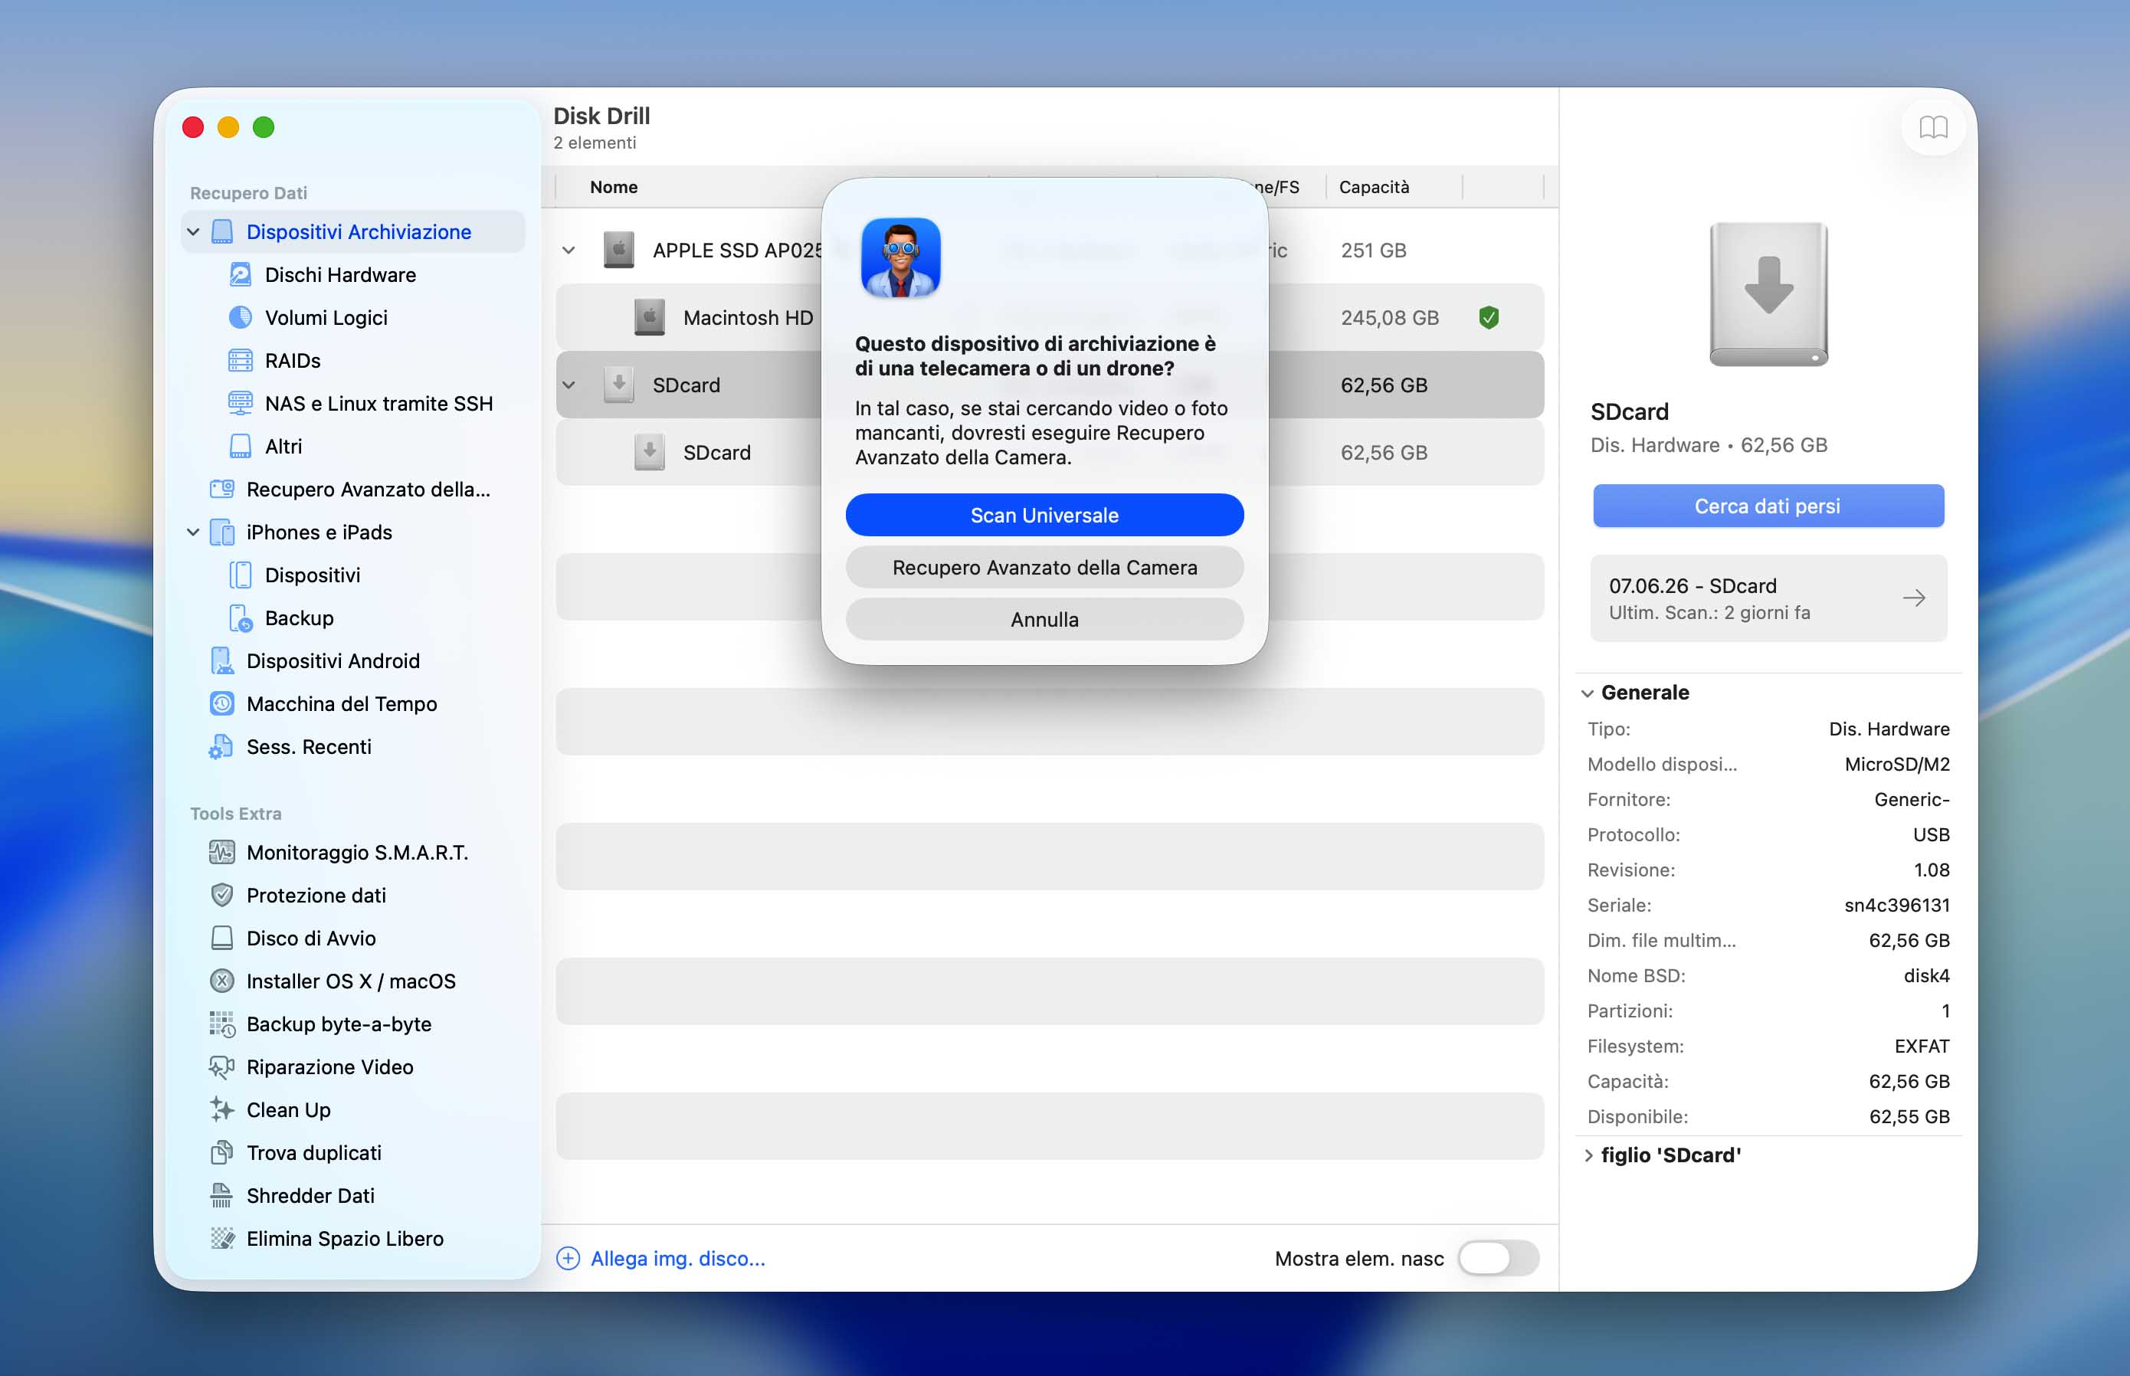Click the Sess. Recenti icon
Image resolution: width=2130 pixels, height=1376 pixels.
(221, 746)
